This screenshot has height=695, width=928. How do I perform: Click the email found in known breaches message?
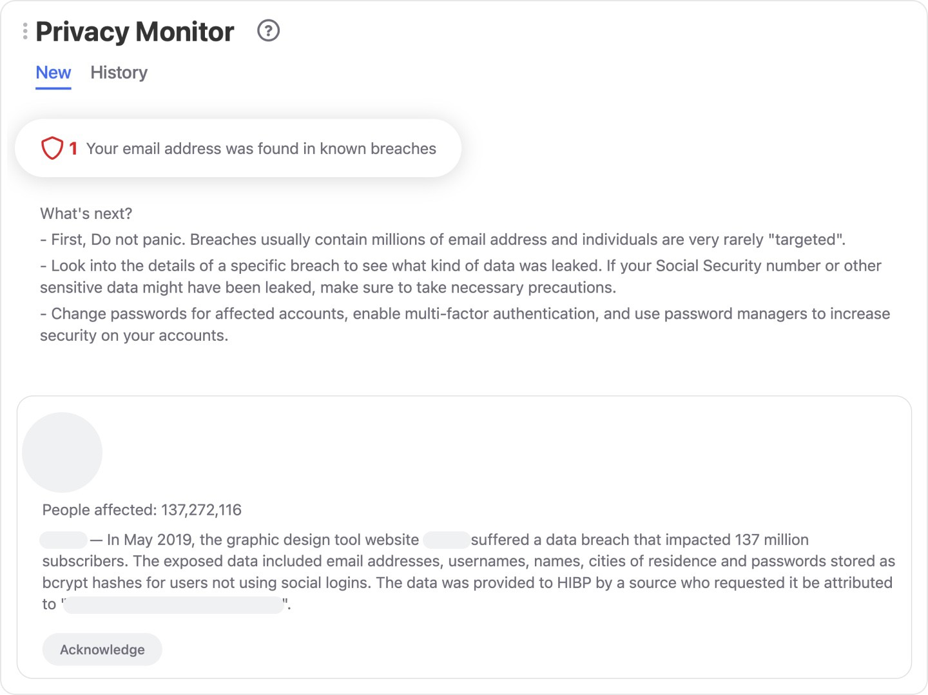pyautogui.click(x=261, y=149)
